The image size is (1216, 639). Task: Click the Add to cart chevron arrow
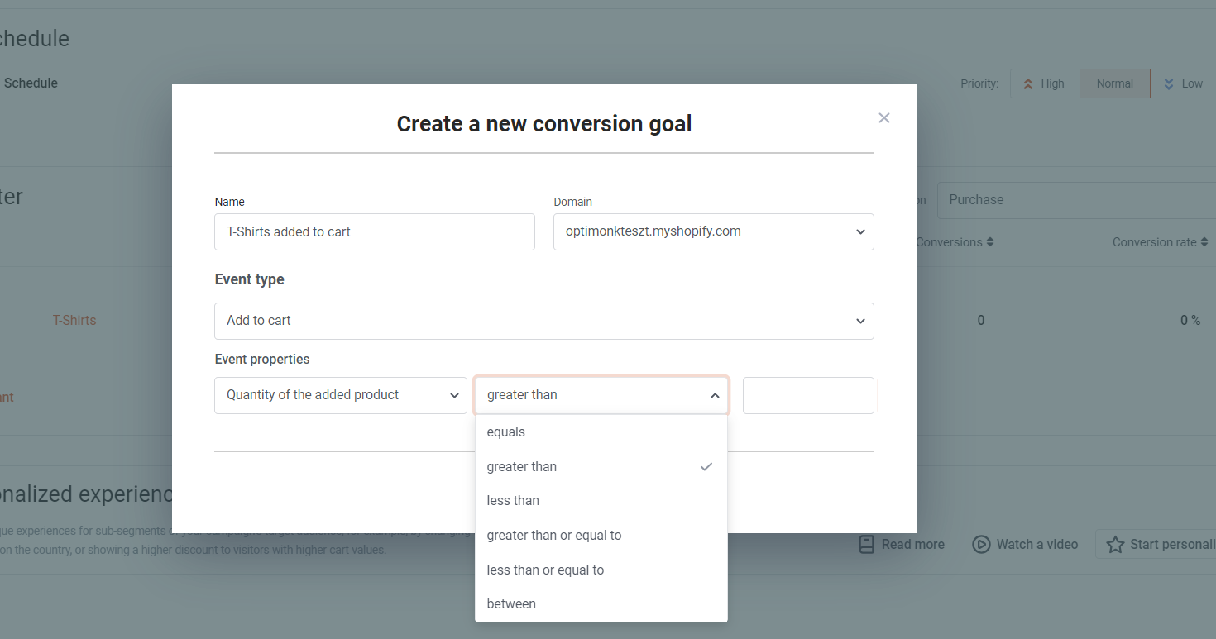tap(860, 322)
